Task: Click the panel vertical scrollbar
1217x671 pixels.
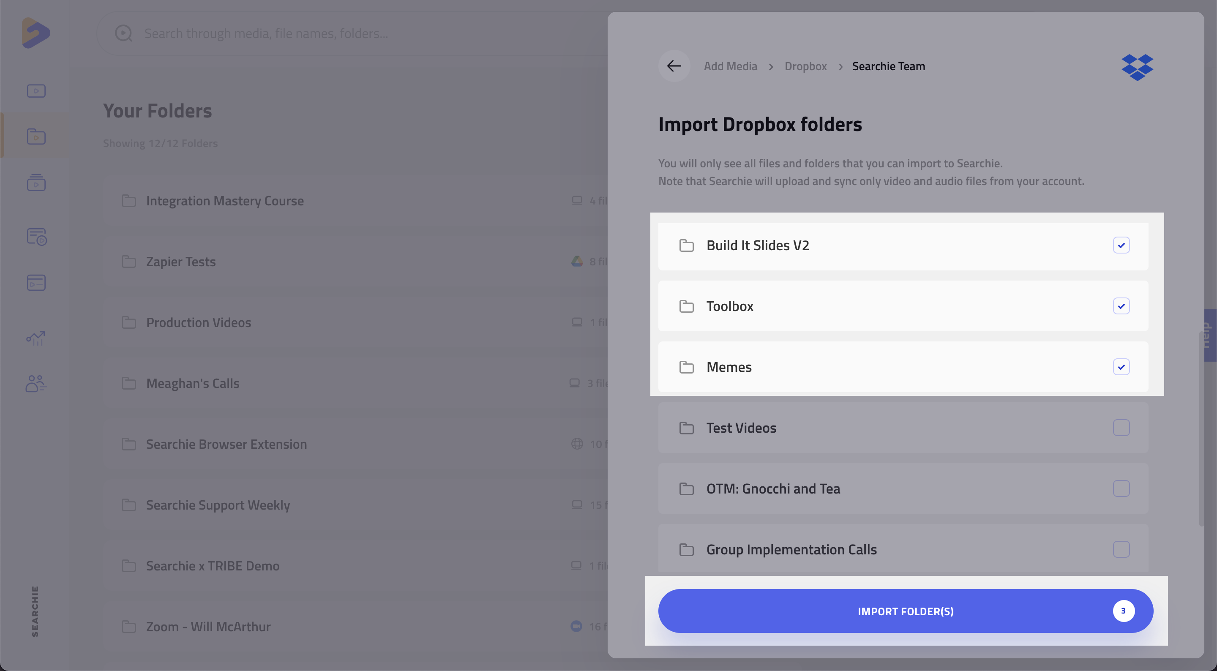Action: coord(1201,428)
